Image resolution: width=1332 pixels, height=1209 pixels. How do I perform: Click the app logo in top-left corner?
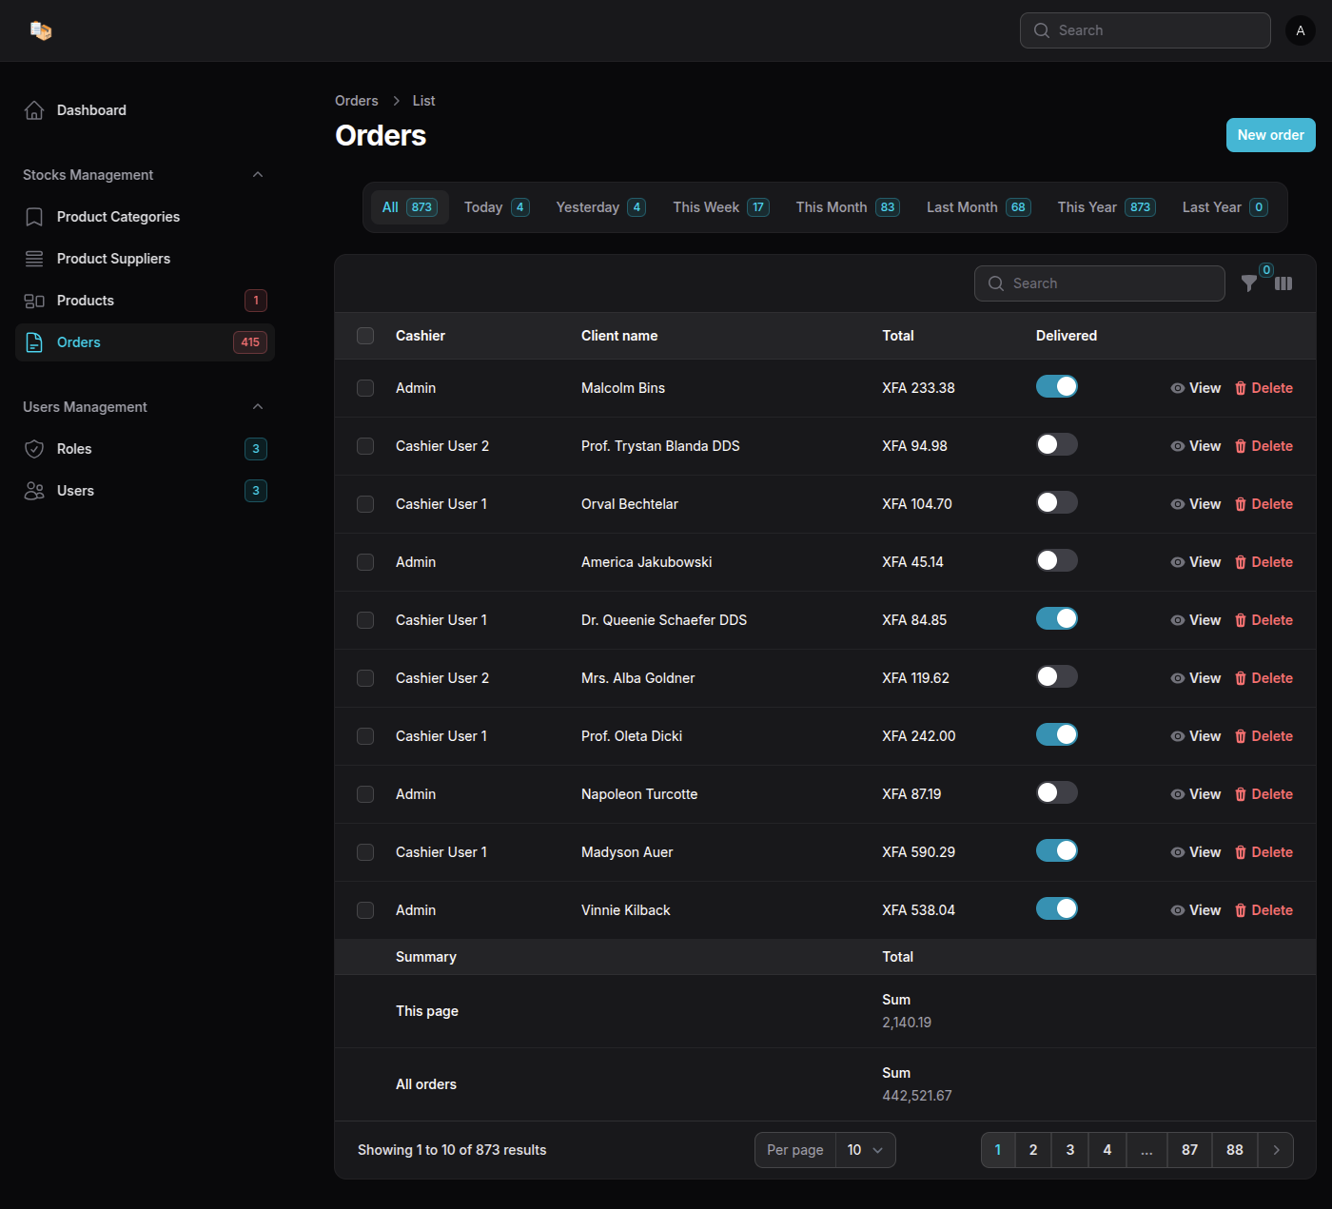point(40,30)
